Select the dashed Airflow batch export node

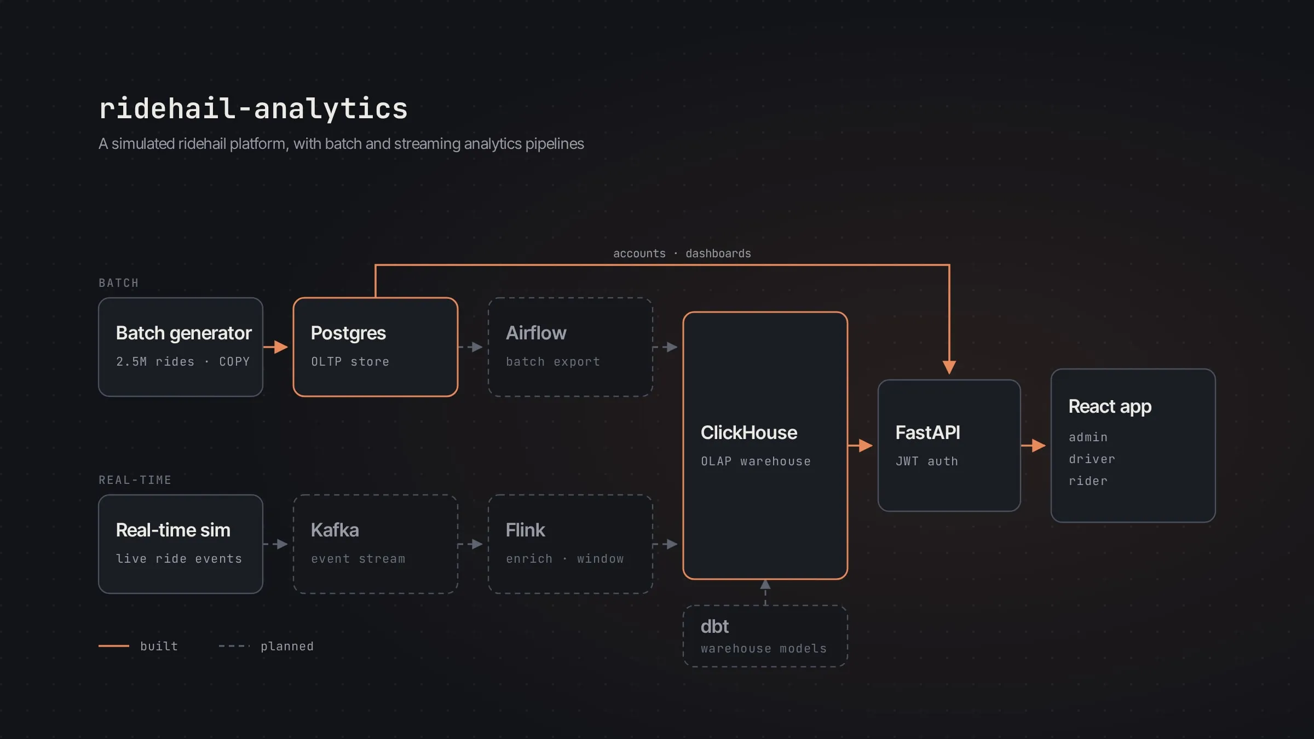tap(570, 347)
